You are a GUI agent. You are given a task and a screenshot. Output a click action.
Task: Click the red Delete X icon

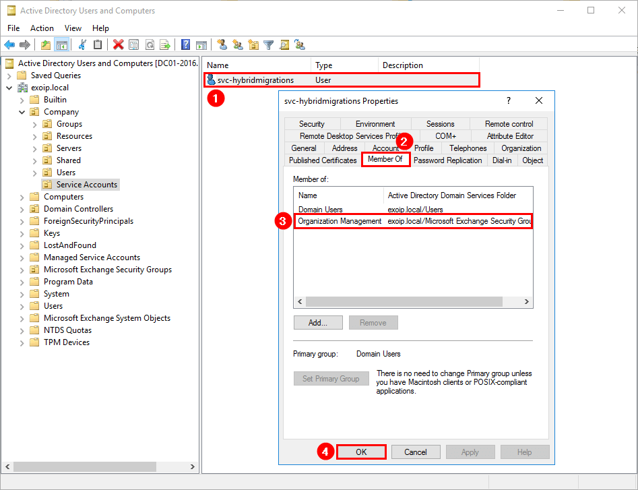[119, 44]
